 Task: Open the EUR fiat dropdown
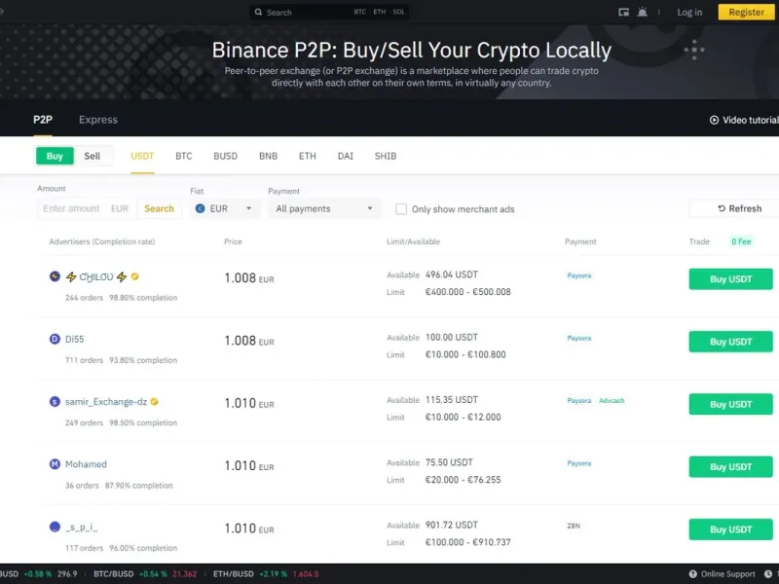point(224,208)
